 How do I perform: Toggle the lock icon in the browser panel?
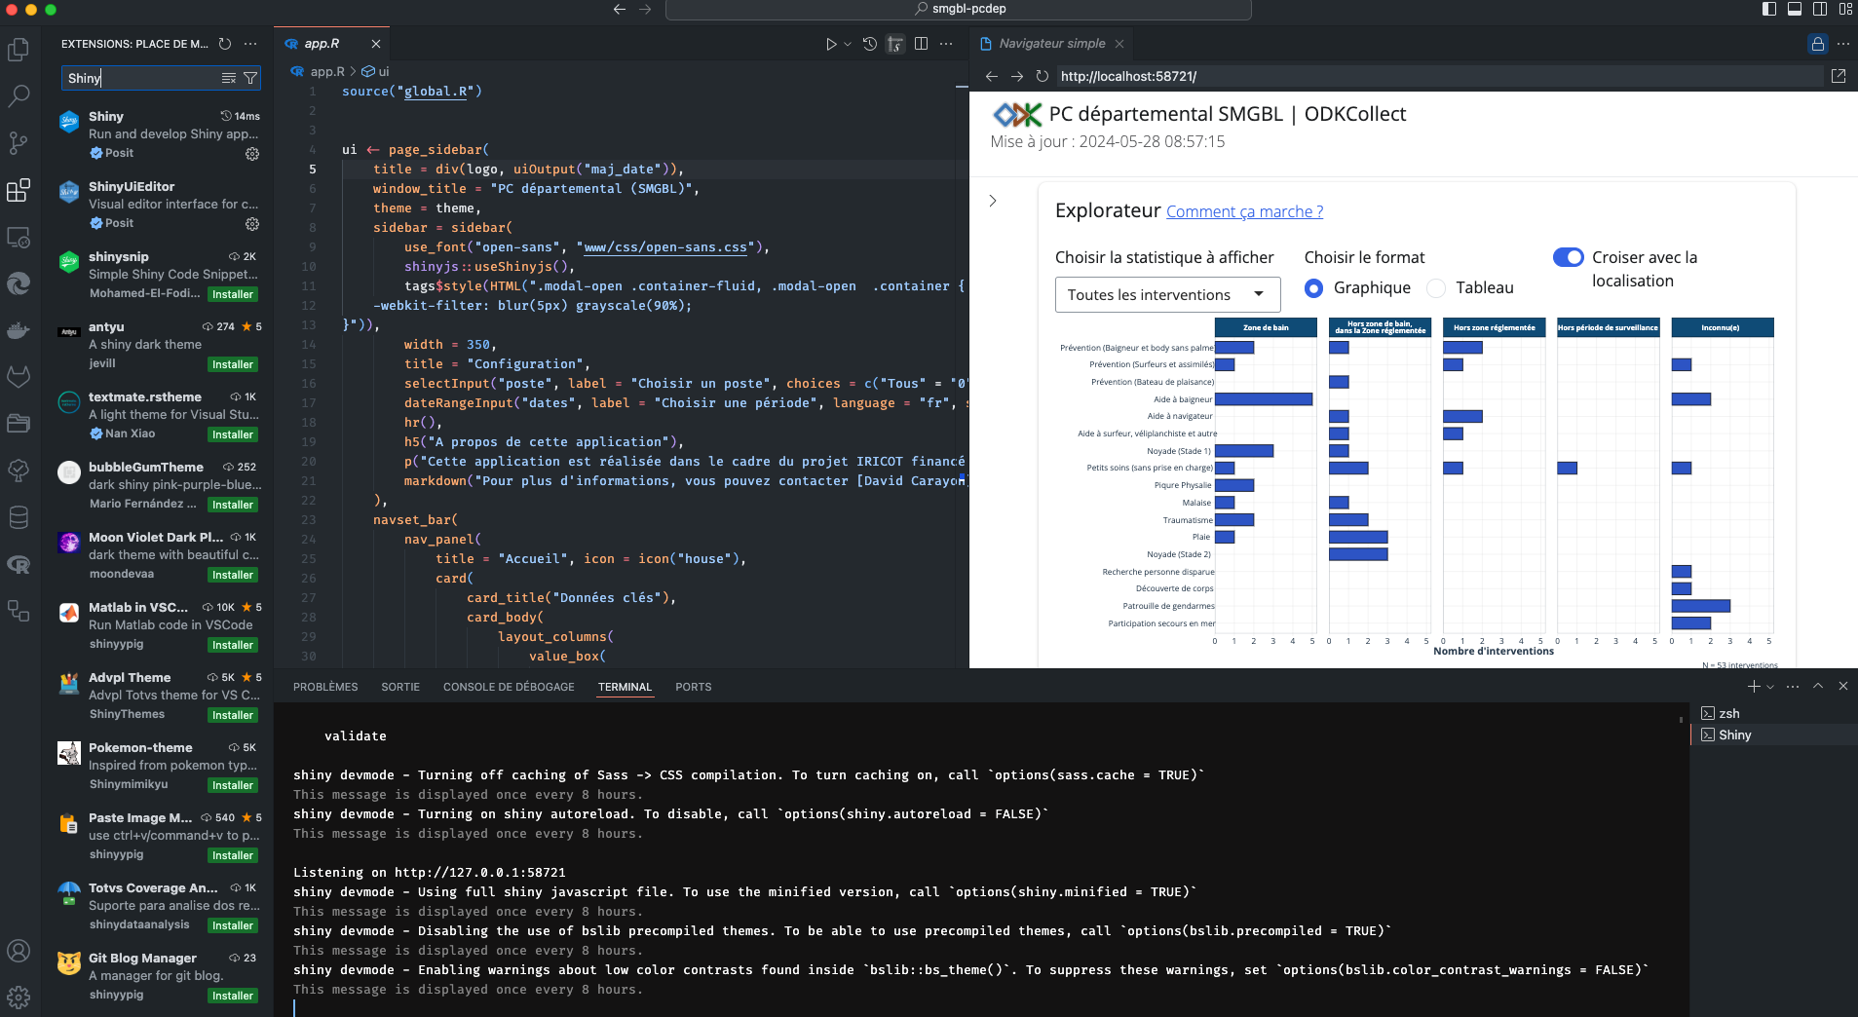(x=1816, y=44)
